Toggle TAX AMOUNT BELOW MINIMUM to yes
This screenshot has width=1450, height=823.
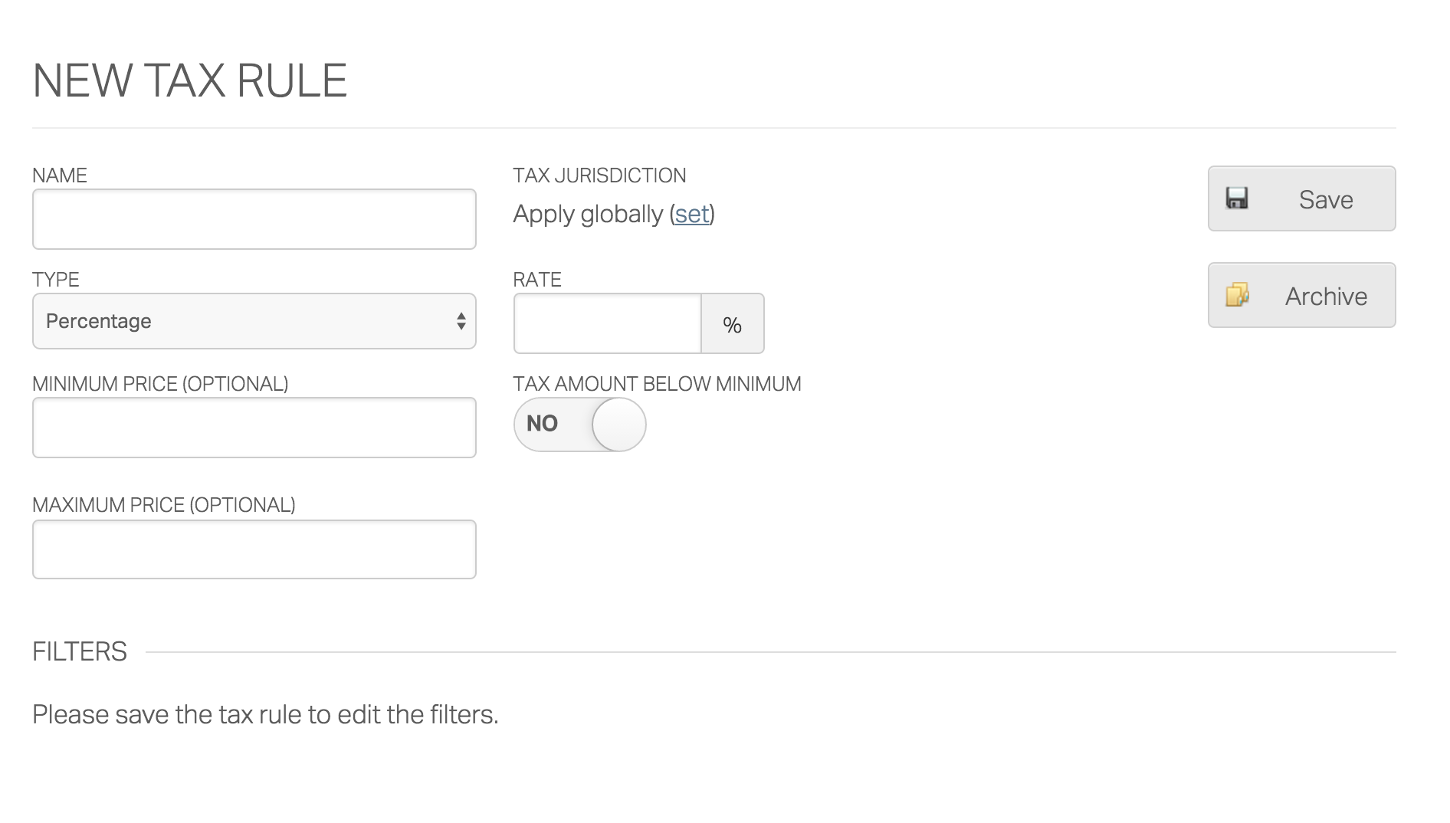(x=580, y=424)
